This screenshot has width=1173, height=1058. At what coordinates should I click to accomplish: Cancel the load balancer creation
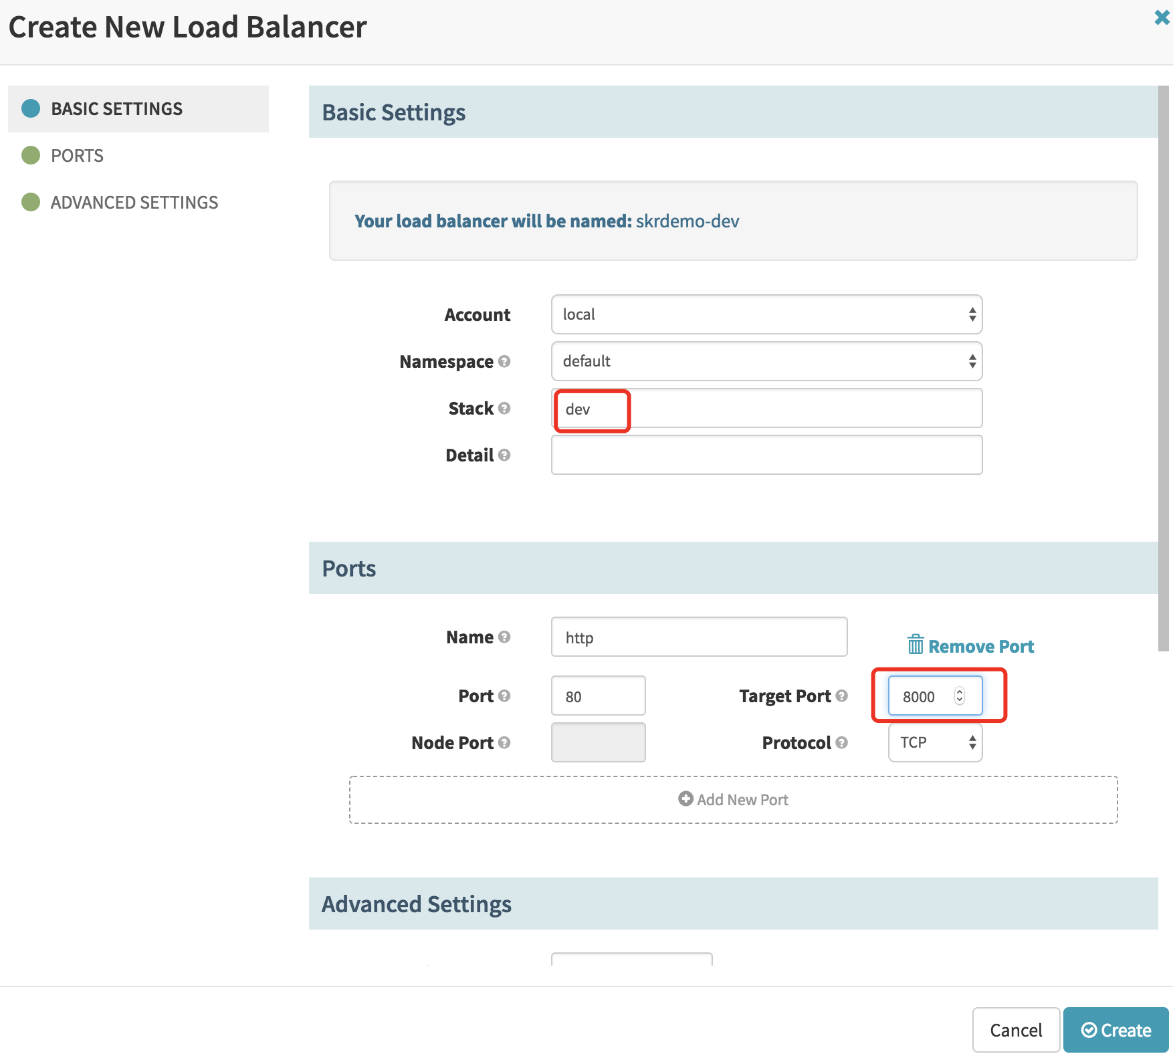pyautogui.click(x=1015, y=1030)
